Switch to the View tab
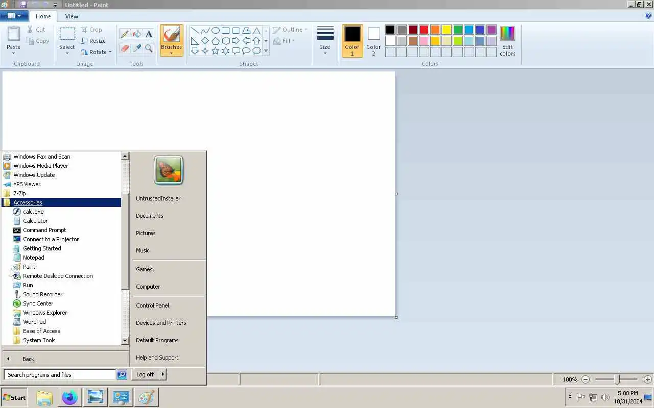654x408 pixels. pyautogui.click(x=72, y=16)
